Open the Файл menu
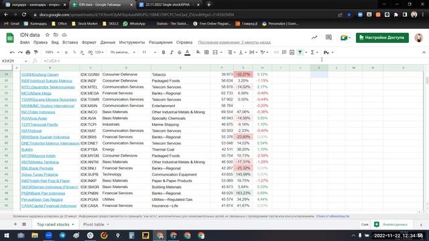This screenshot has height=241, width=429. coord(25,42)
